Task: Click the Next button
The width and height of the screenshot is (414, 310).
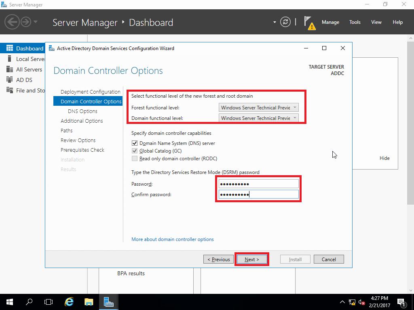Action: [x=251, y=259]
